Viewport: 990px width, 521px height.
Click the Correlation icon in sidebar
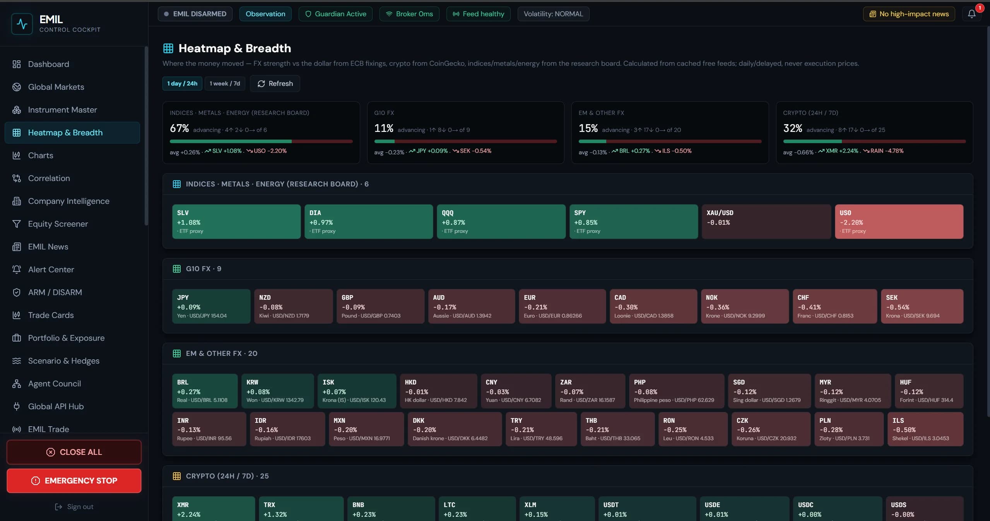(x=16, y=178)
